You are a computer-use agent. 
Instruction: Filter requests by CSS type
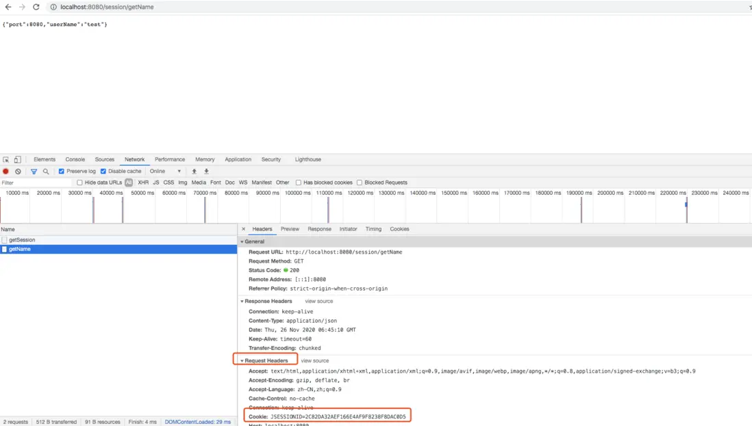(168, 183)
